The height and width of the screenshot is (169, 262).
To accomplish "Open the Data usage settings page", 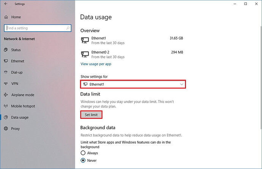I will point(20,117).
